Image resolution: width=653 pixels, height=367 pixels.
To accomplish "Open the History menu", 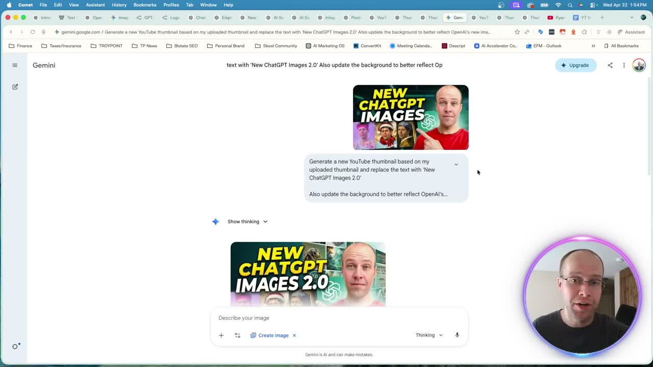I will (119, 5).
